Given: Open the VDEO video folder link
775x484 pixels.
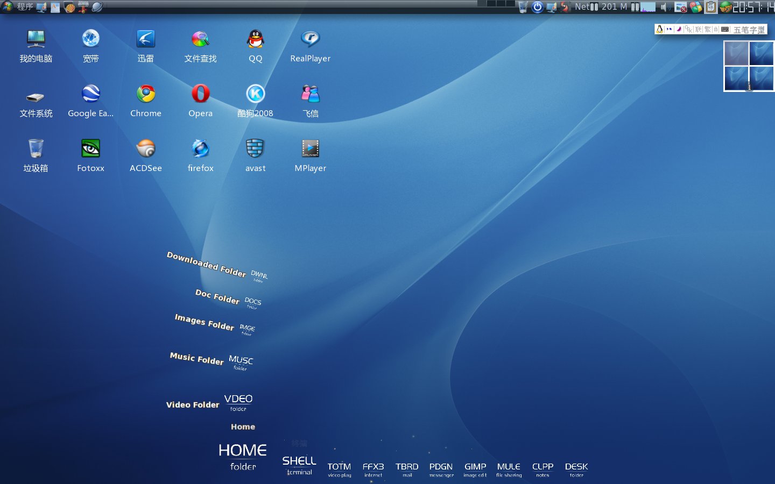Looking at the screenshot, I should tap(238, 402).
